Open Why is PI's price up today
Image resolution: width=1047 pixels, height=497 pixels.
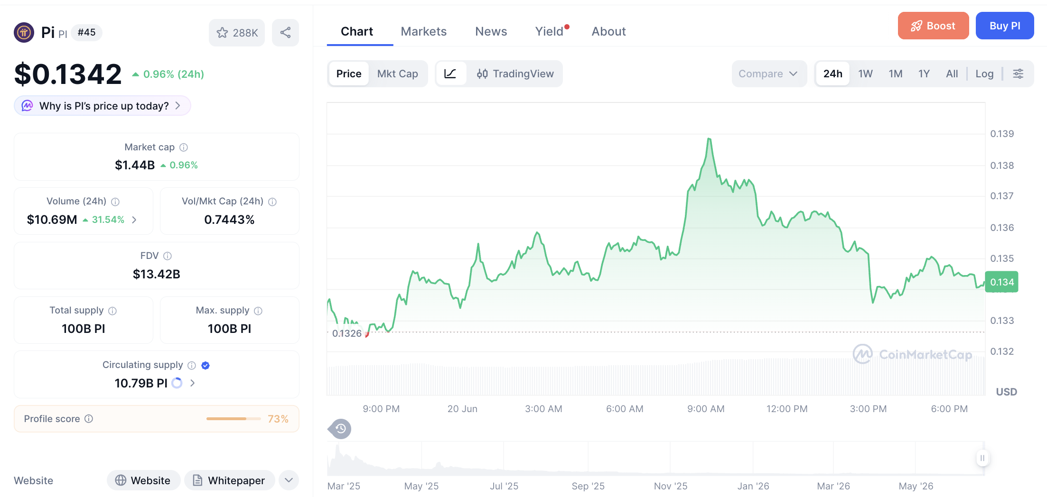(x=103, y=106)
